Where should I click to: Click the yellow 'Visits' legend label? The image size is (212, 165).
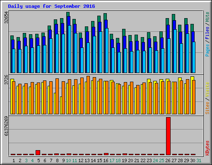[207, 90]
